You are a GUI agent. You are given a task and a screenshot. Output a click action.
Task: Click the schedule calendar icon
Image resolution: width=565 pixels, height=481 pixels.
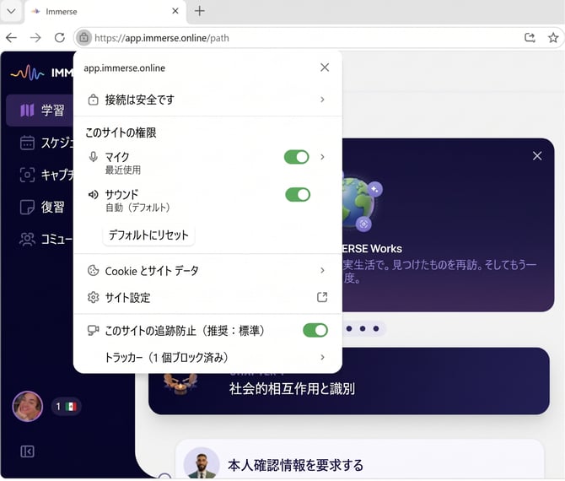point(27,143)
